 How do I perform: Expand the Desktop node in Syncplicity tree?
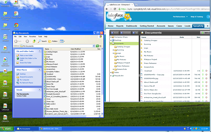[x=111, y=40]
